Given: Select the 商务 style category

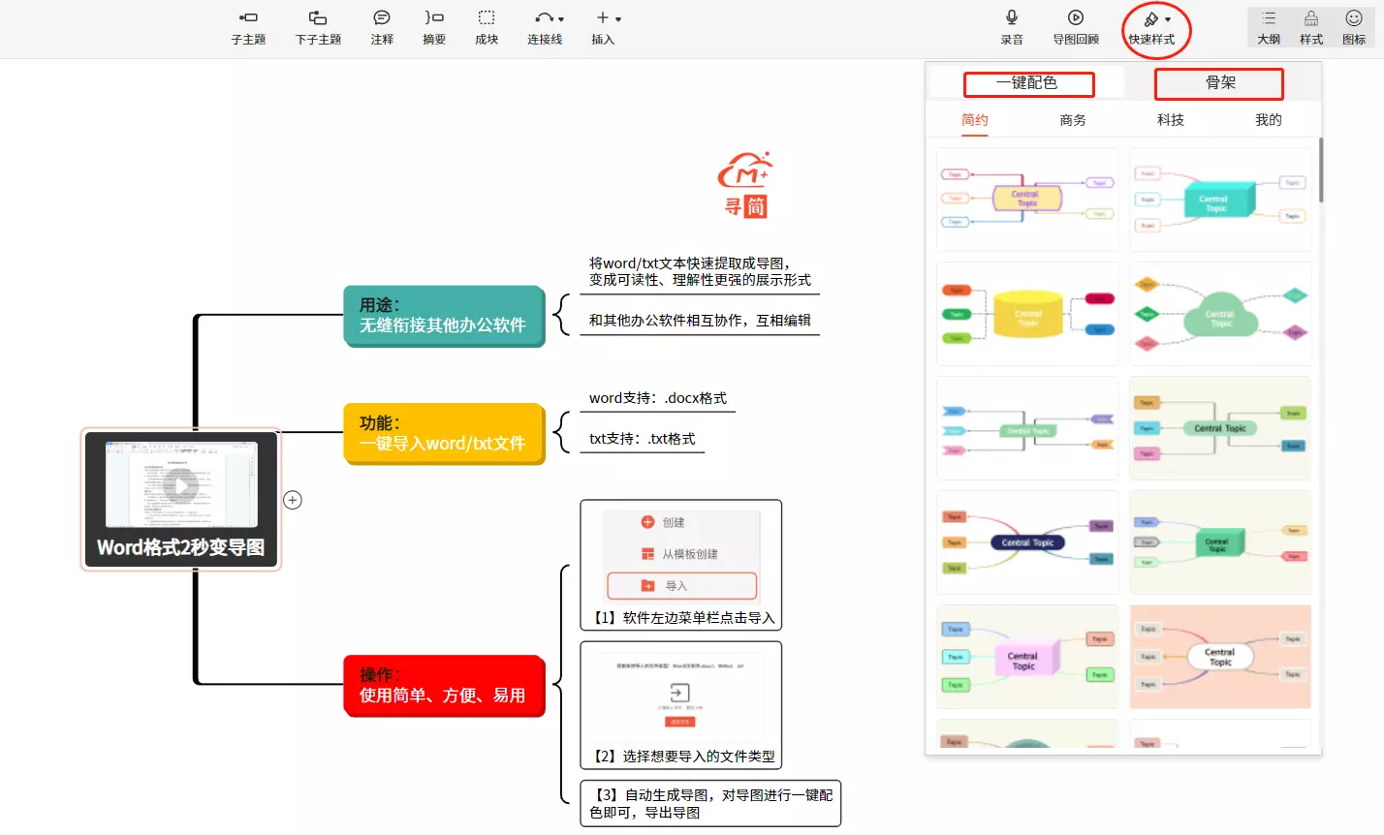Looking at the screenshot, I should pyautogui.click(x=1073, y=120).
